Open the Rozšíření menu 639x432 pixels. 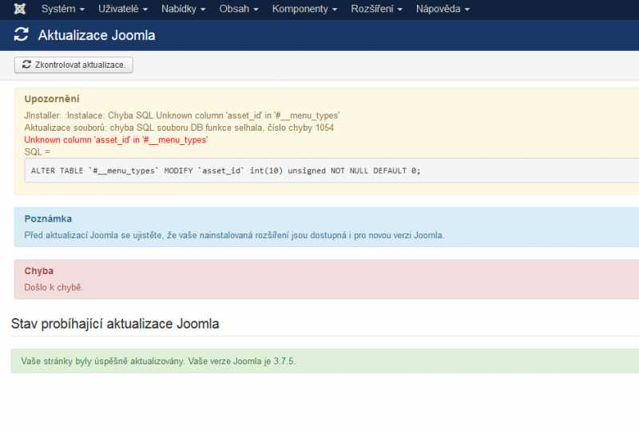pyautogui.click(x=376, y=9)
